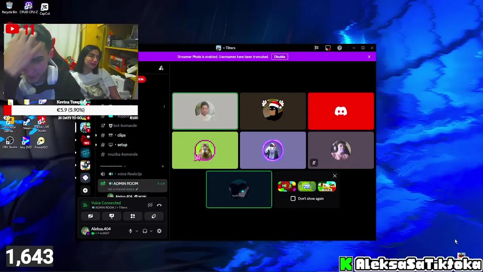Click the invite people icon above channel list
The width and height of the screenshot is (483, 272).
point(161,68)
